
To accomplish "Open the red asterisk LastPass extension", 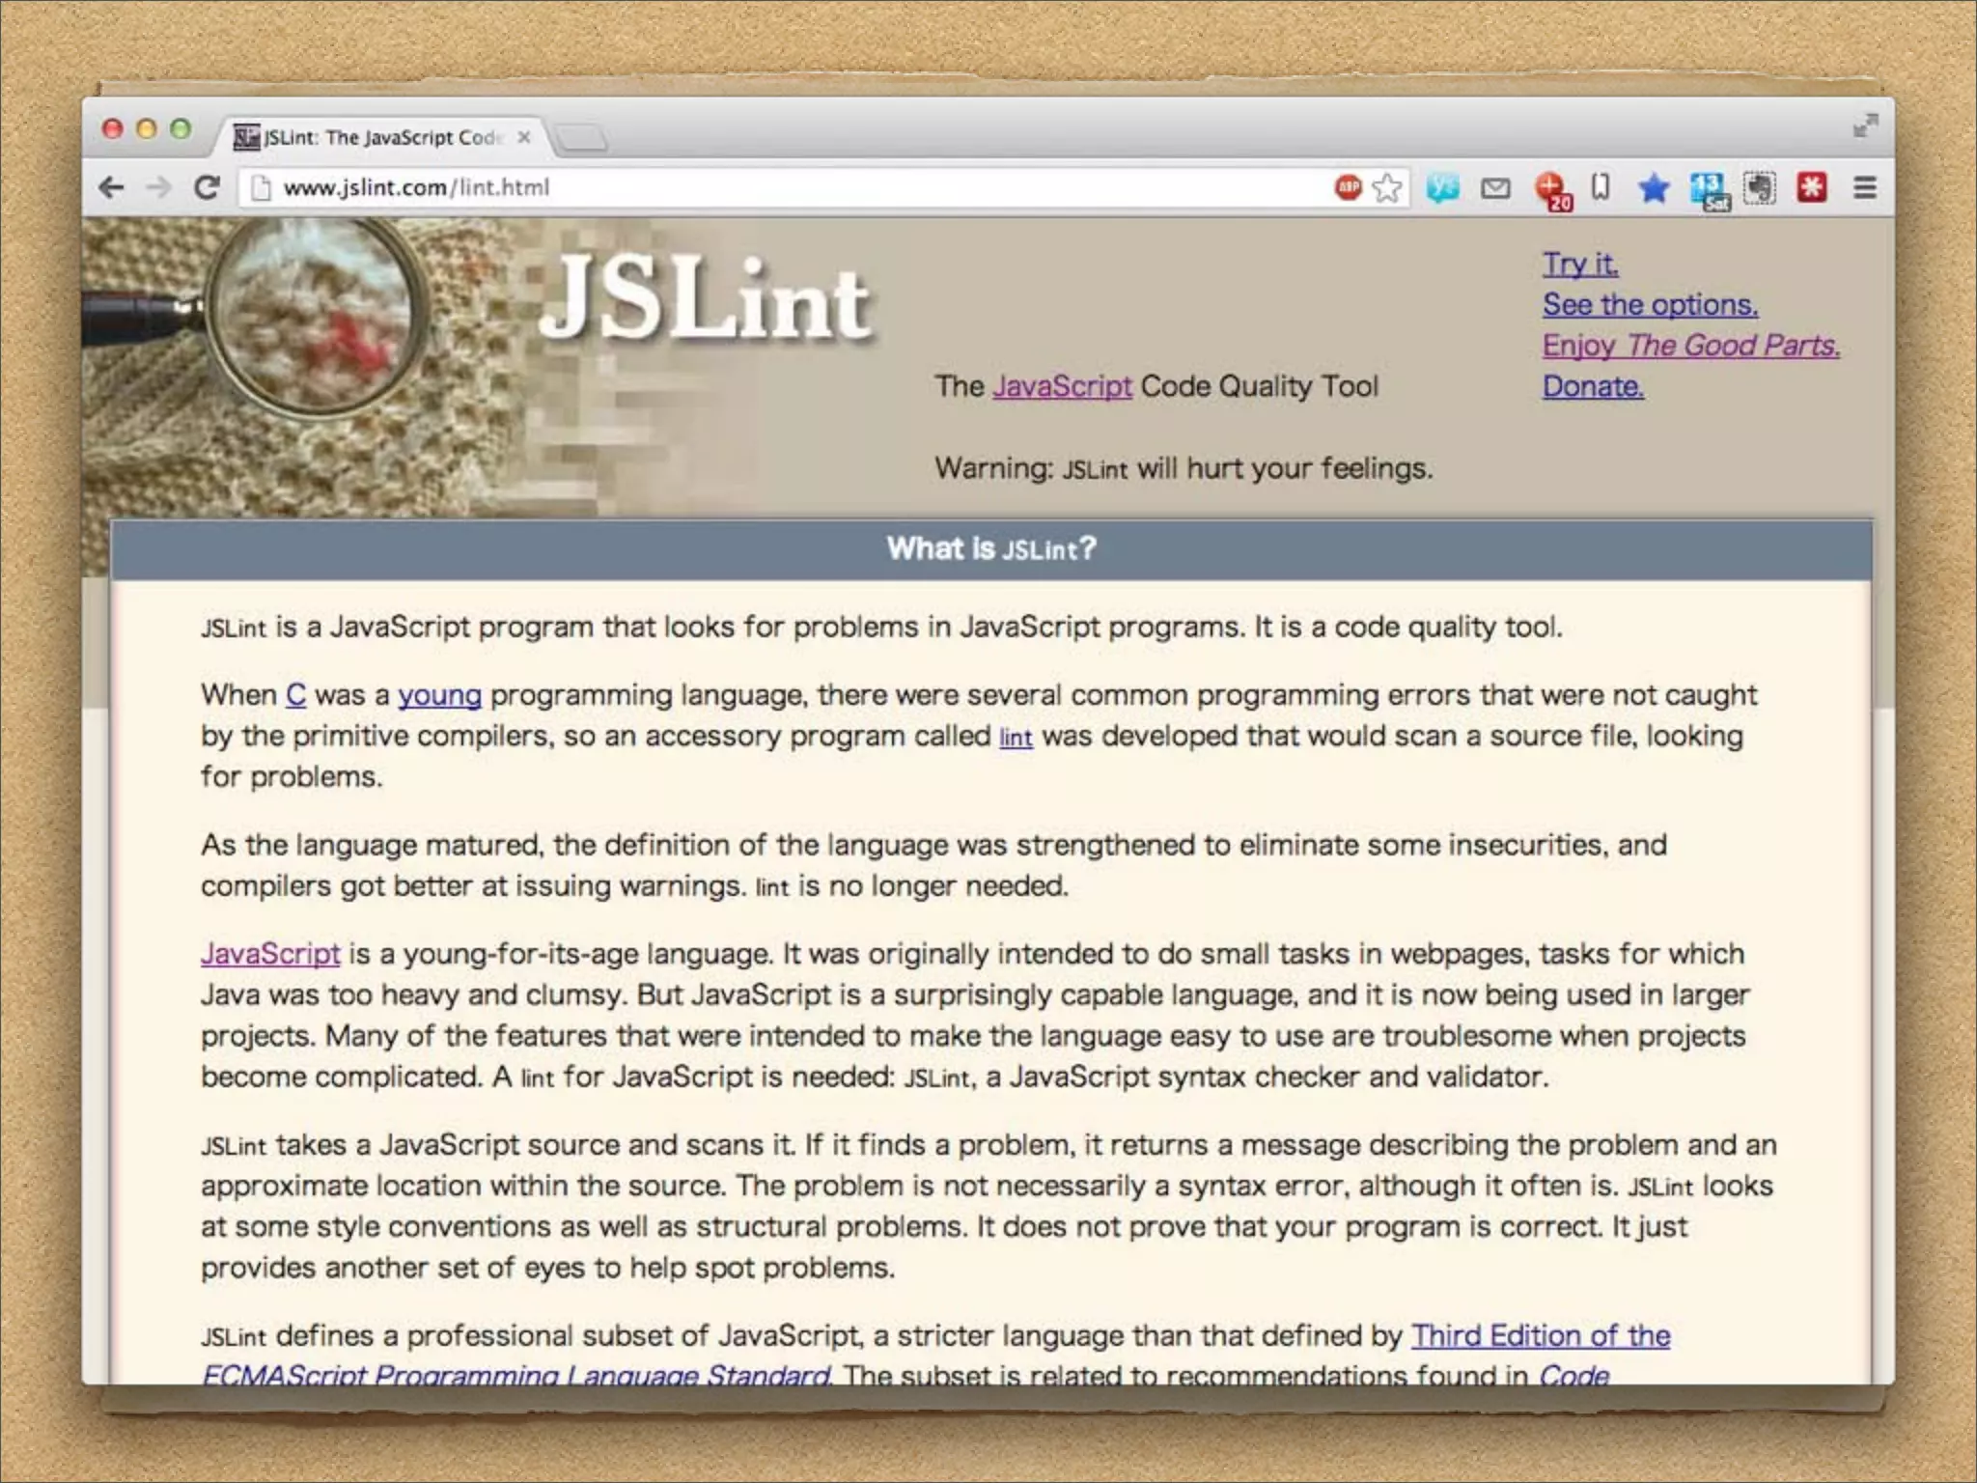I will tap(1812, 187).
